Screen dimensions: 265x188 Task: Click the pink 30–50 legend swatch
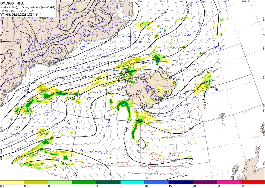pos(229,182)
